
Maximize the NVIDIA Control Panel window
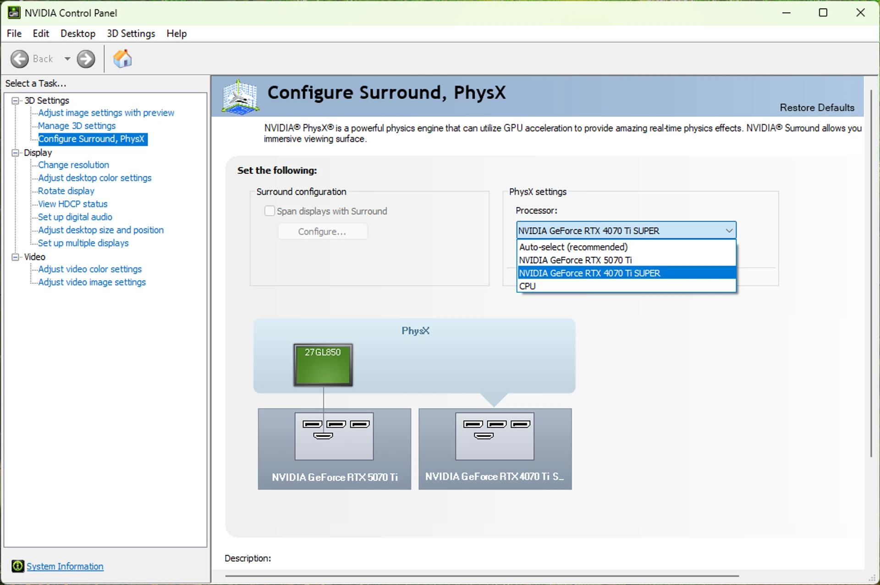(823, 13)
